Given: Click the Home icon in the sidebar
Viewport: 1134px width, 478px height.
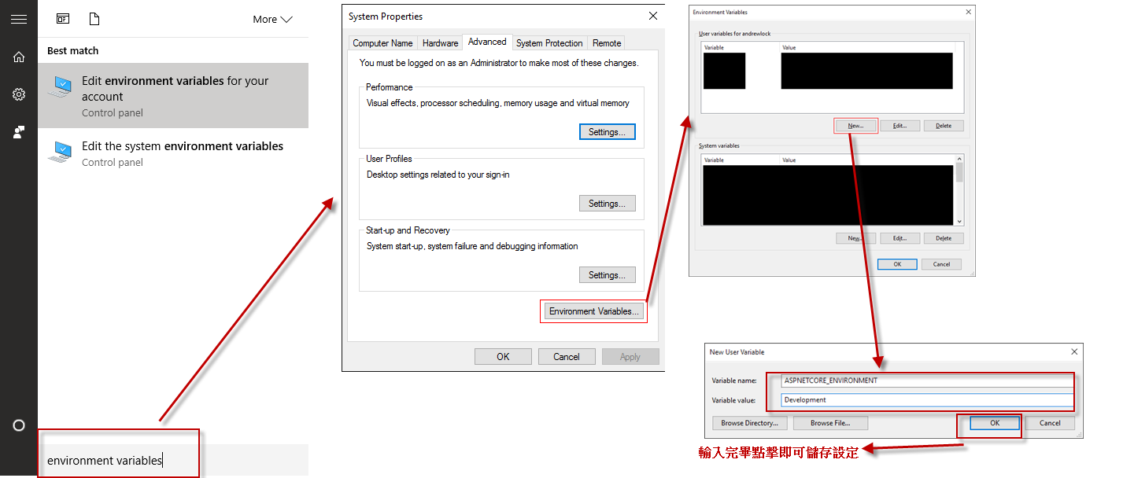Looking at the screenshot, I should [x=19, y=57].
